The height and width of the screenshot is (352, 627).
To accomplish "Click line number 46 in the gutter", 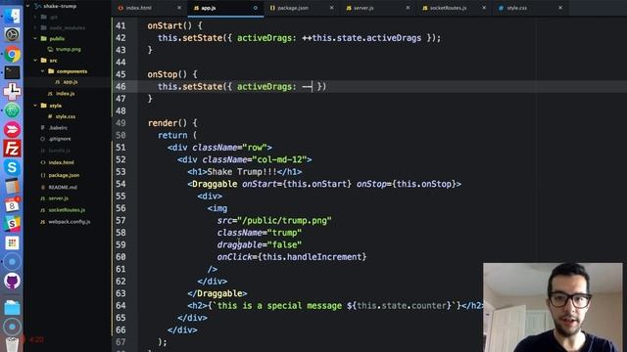I will tap(121, 86).
